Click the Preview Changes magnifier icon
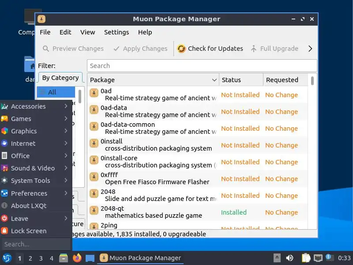353x265 pixels. (x=46, y=49)
